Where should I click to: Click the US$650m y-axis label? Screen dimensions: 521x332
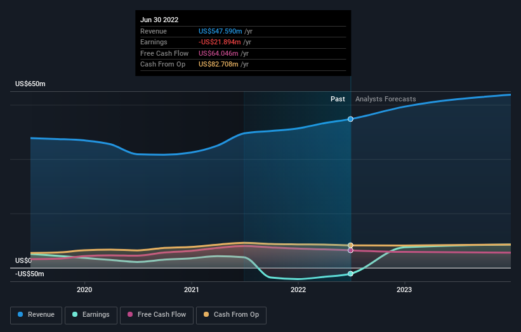point(30,84)
